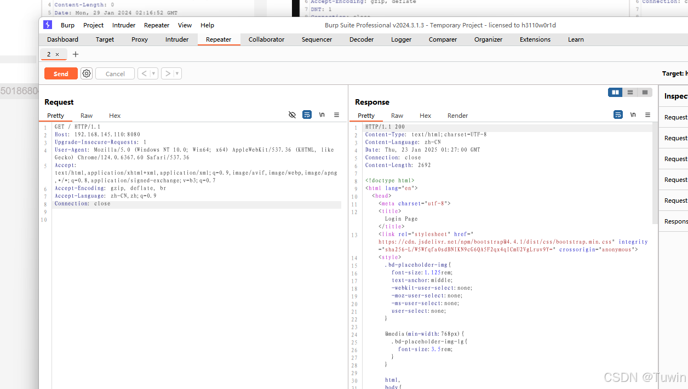Click 'Content-Language: zh-CN' response header
Viewport: 688px width, 389px height.
click(x=403, y=142)
